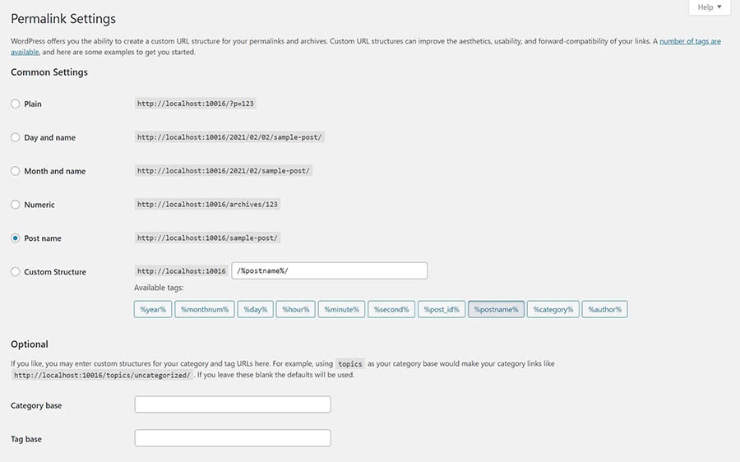Select Month and name permalink structure
This screenshot has width=740, height=462.
click(x=16, y=171)
